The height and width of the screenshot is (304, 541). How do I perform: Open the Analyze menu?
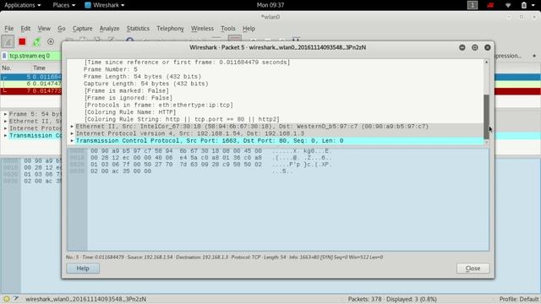pyautogui.click(x=109, y=29)
